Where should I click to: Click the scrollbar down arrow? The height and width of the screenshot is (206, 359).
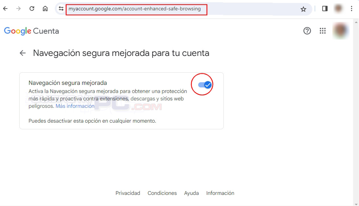click(356, 204)
